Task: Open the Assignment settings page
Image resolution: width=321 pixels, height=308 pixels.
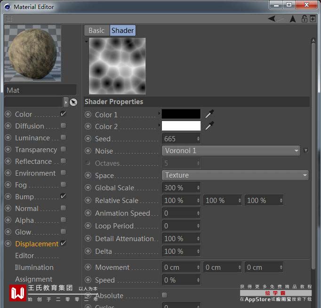Action: (34, 279)
